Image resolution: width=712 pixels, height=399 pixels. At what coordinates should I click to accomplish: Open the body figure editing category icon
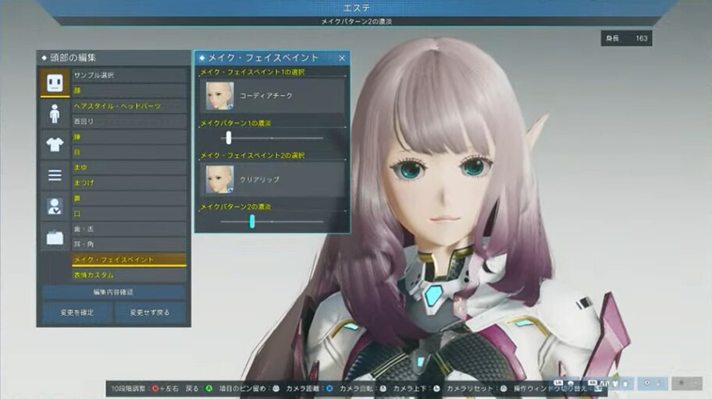point(55,113)
